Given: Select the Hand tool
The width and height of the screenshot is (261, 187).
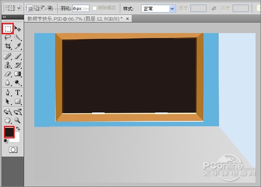Looking at the screenshot, I should coord(8,120).
